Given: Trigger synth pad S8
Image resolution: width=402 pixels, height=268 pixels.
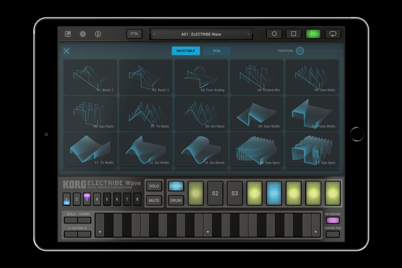Looking at the screenshot, I should (332, 193).
